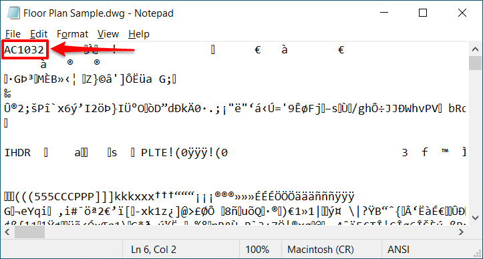Click the horizontal scrollbar thumb
The width and height of the screenshot is (483, 259).
point(29,232)
